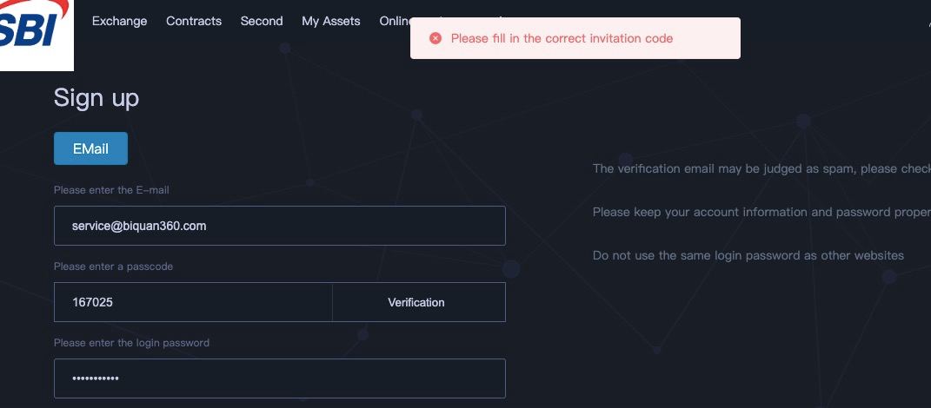The height and width of the screenshot is (408, 931).
Task: Click the 'Please enter the E-mail' label
Action: (111, 190)
